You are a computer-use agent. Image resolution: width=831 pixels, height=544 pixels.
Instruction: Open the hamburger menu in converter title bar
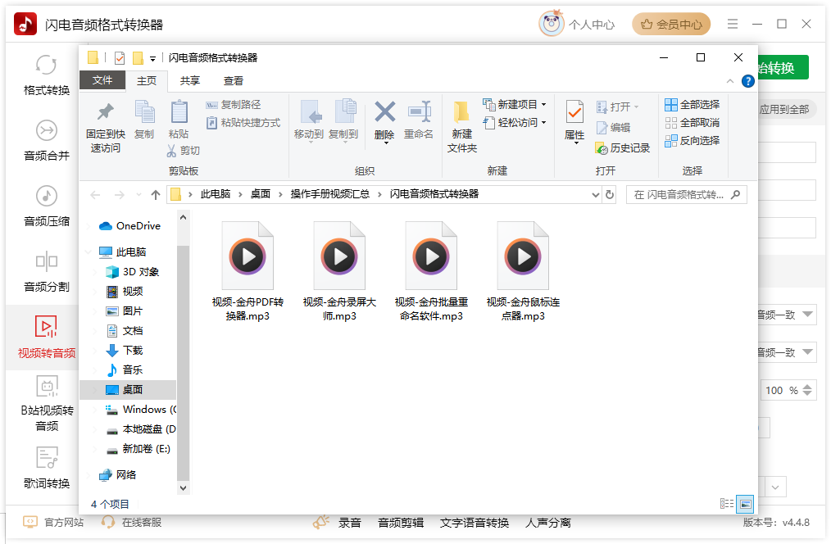[x=733, y=24]
